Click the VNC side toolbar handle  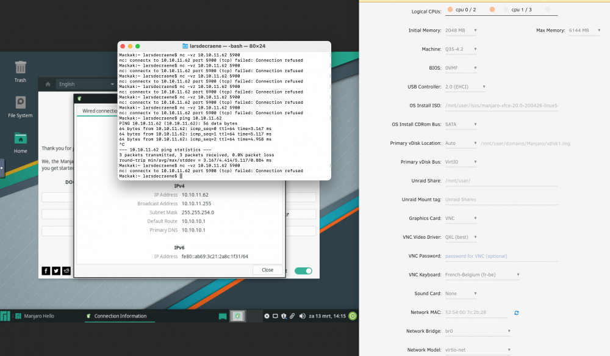click(x=2, y=169)
